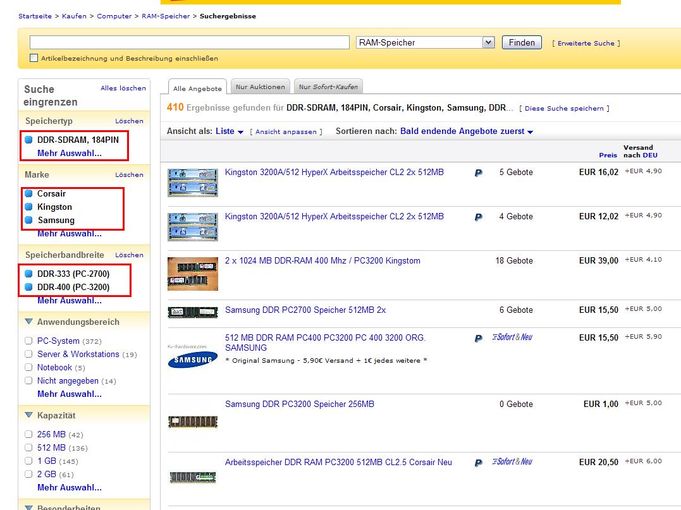
Task: Click Mehr Auswahl under Samsung brand
Action: click(x=70, y=234)
